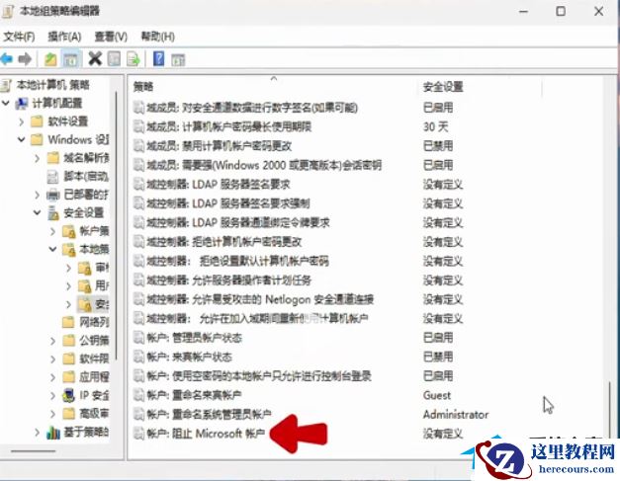The image size is (620, 481).
Task: Select the 应用程序 control tree folder
Action: pos(94,376)
